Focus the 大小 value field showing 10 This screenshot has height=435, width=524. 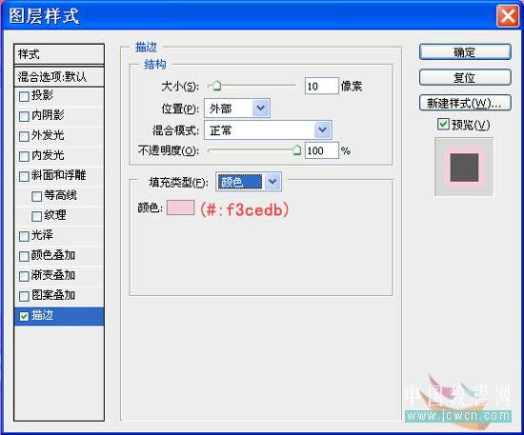[x=321, y=86]
